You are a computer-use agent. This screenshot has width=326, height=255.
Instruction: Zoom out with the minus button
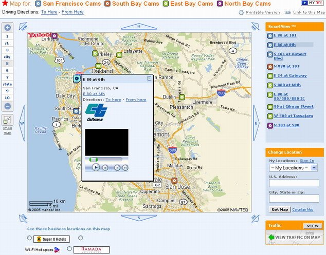tap(8, 106)
